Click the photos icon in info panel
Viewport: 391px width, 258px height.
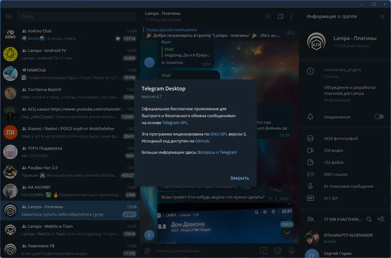310,138
